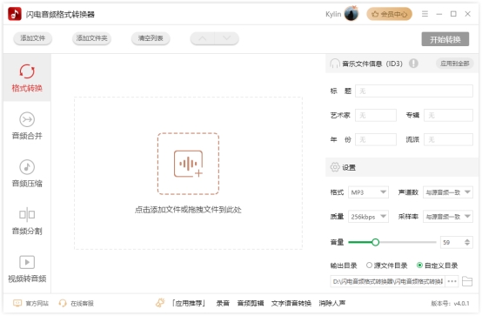Screen dimensions: 482x316
Task: Move item down with the down arrow
Action: click(226, 38)
